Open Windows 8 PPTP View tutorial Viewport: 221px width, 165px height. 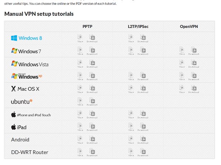(x=80, y=38)
